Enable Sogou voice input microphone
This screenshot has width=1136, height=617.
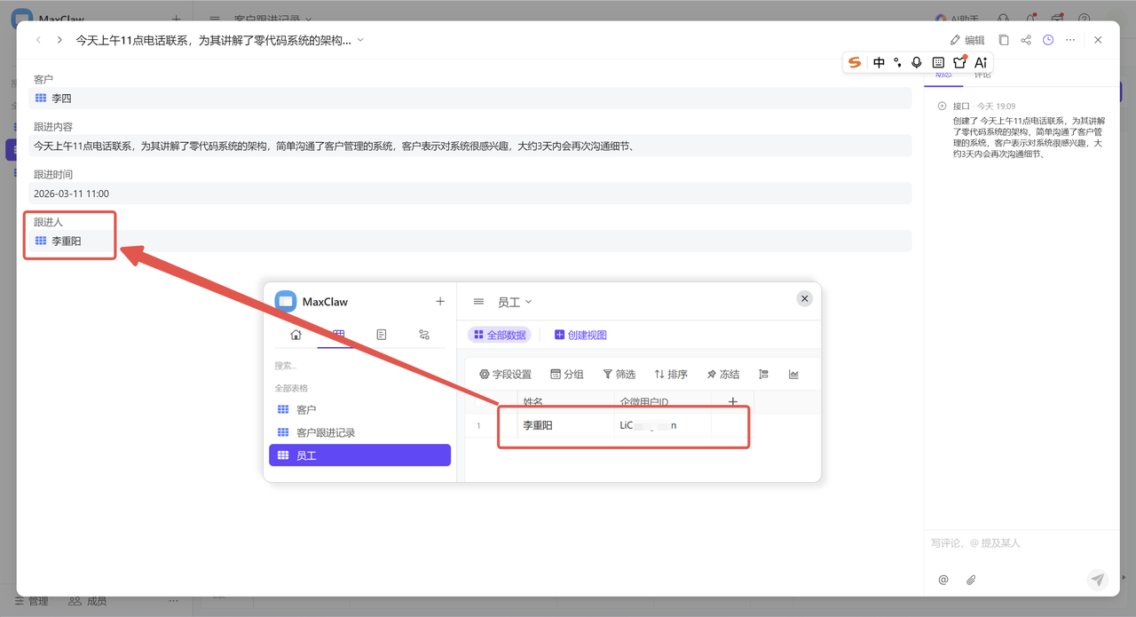coord(917,62)
